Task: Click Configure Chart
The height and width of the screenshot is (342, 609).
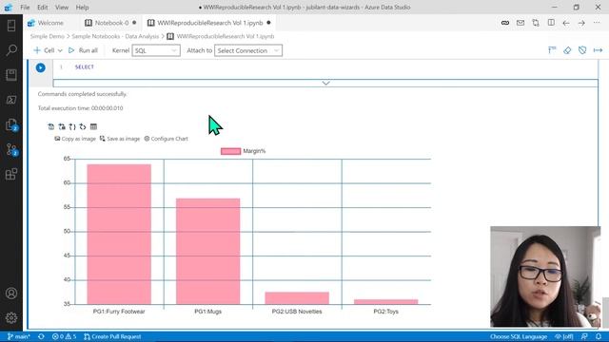Action: (166, 139)
